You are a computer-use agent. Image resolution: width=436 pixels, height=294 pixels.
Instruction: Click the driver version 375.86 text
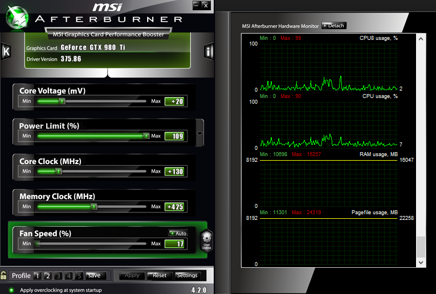[x=71, y=59]
